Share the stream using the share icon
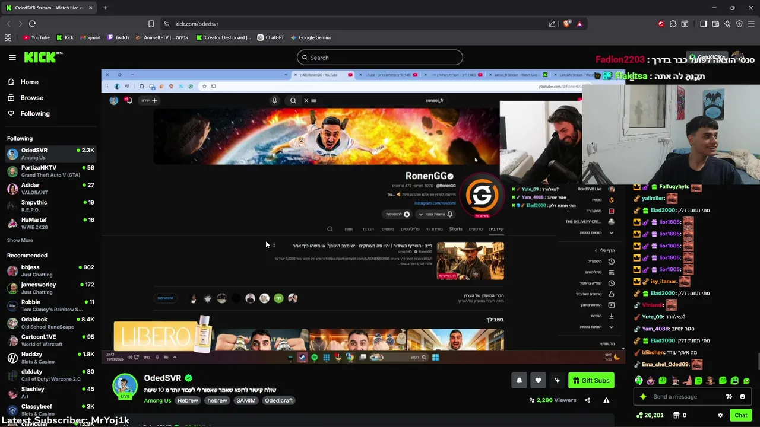The width and height of the screenshot is (760, 427). tap(587, 400)
